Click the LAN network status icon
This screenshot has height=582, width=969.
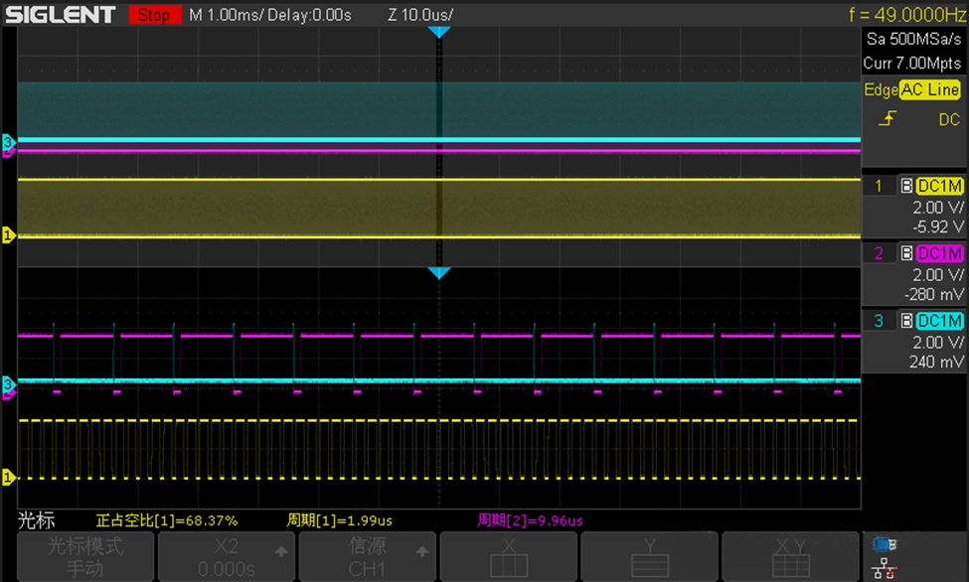pos(882,567)
